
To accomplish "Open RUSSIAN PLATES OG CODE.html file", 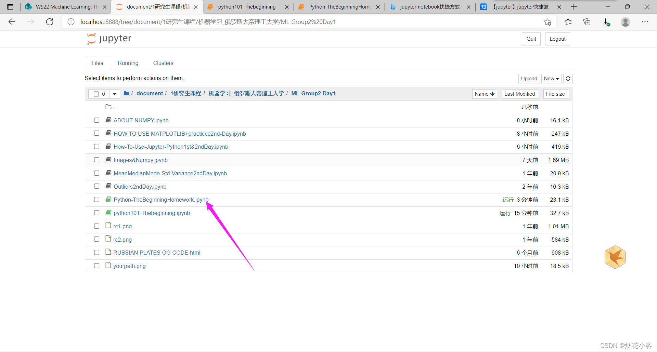I will coord(157,253).
